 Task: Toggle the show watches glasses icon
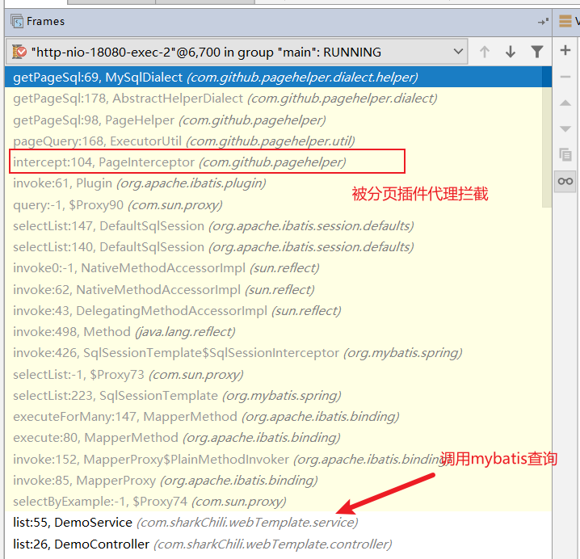click(x=565, y=181)
